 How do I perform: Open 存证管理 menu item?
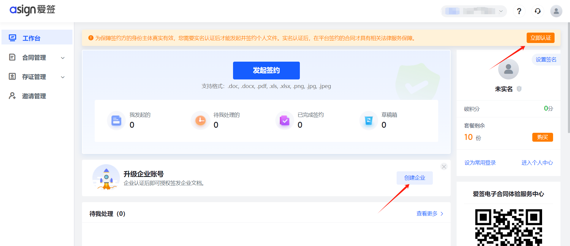37,76
